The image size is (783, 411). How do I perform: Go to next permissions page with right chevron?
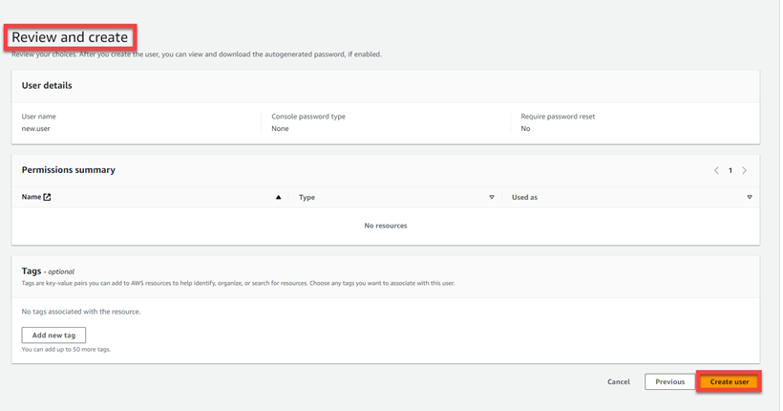click(745, 170)
